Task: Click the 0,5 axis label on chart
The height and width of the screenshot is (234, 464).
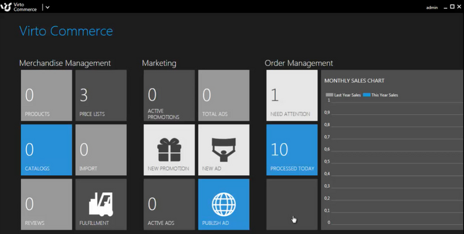Action: (327, 162)
